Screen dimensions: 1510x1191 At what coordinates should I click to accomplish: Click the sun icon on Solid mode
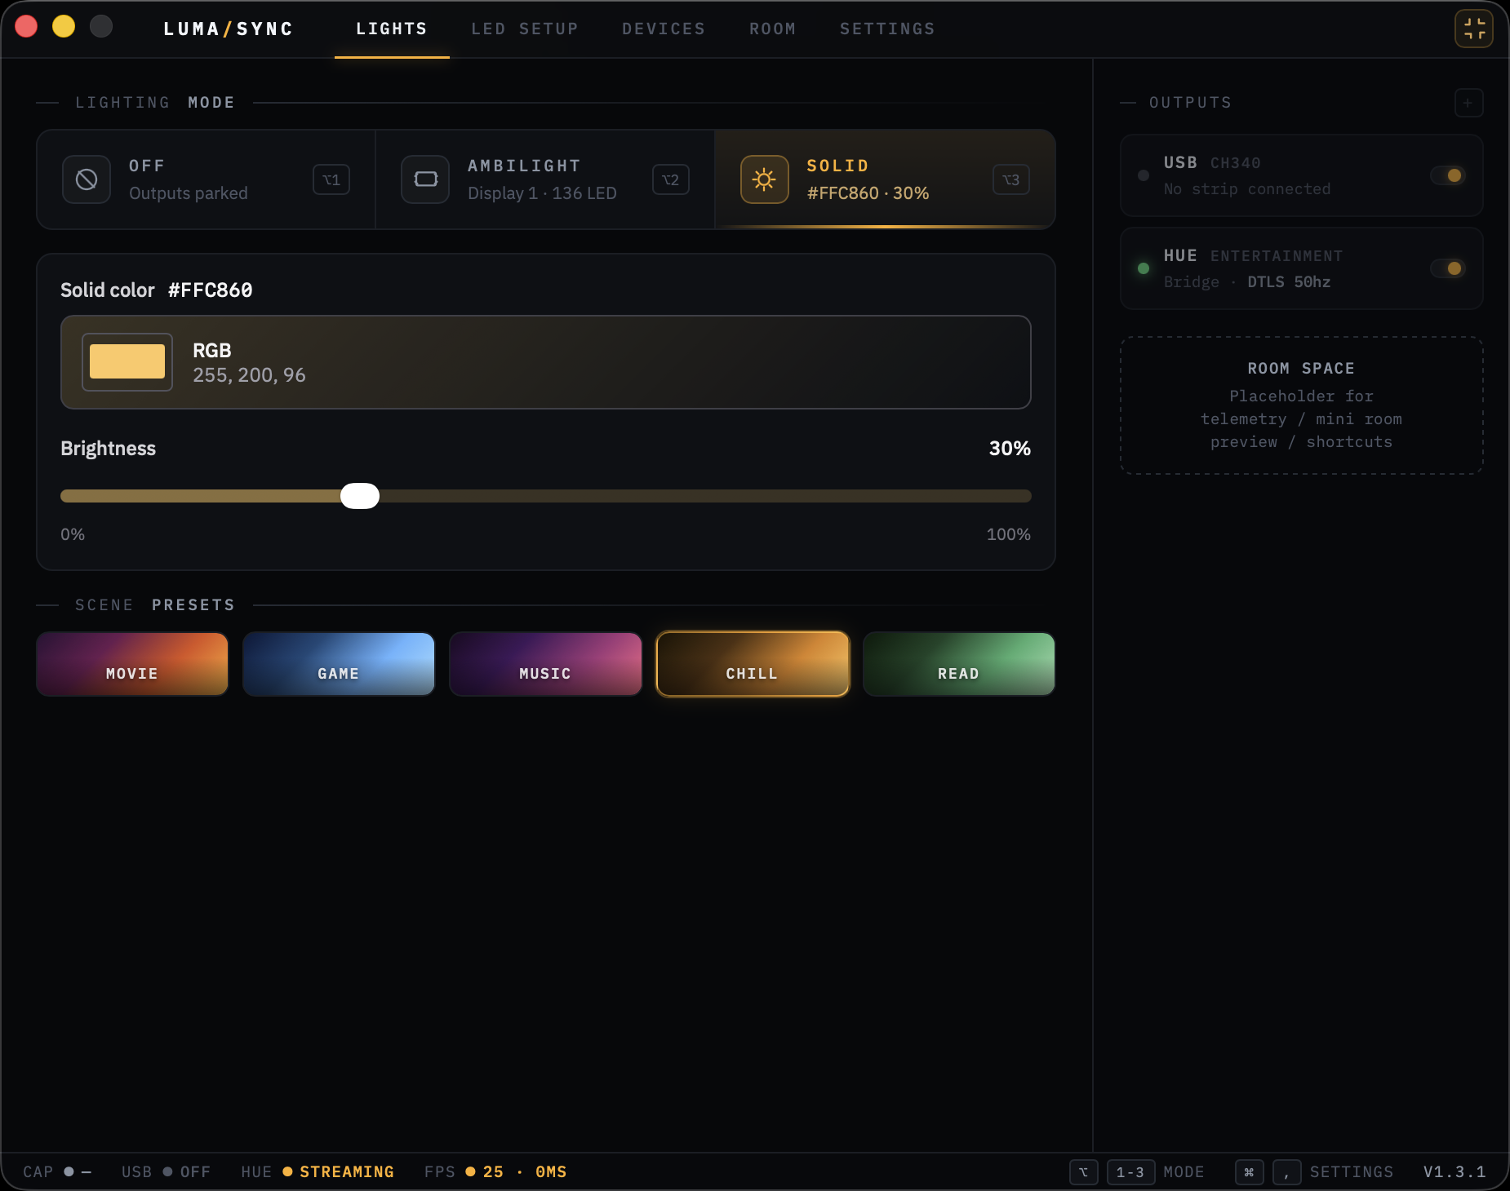(764, 179)
